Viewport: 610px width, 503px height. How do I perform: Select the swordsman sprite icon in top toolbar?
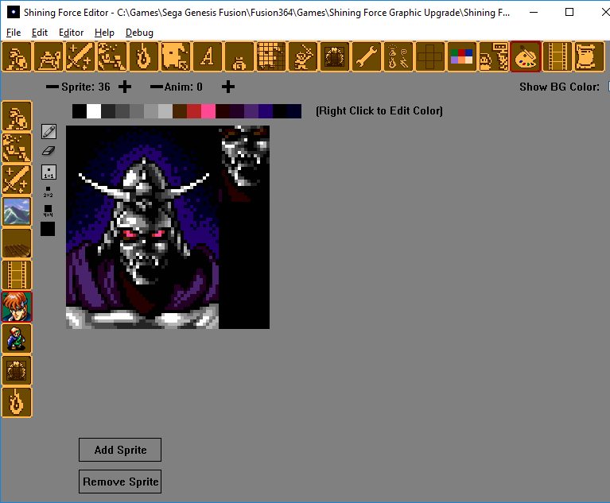[303, 56]
